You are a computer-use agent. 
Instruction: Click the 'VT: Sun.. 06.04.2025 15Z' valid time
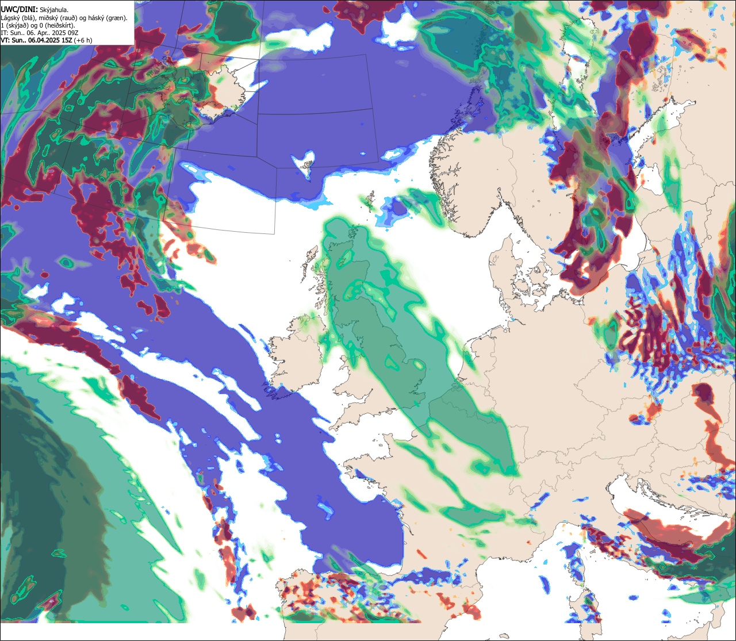(37, 40)
